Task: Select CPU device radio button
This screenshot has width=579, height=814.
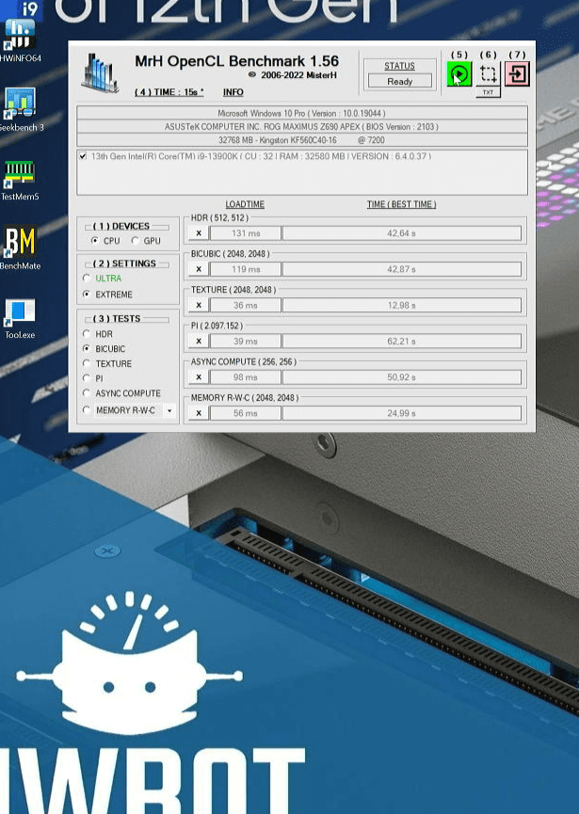Action: click(94, 240)
